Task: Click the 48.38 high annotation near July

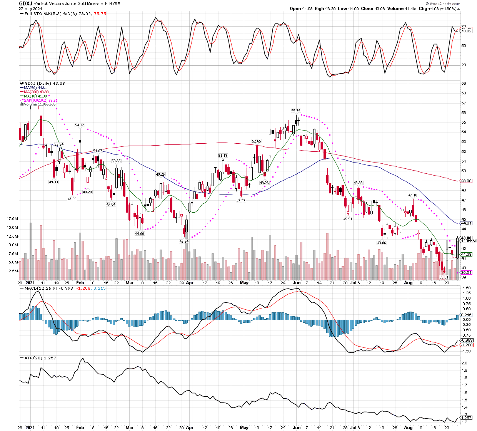Action: coord(358,183)
